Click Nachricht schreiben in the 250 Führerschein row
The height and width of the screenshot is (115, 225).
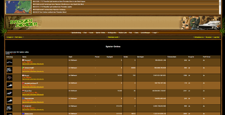point(33,102)
